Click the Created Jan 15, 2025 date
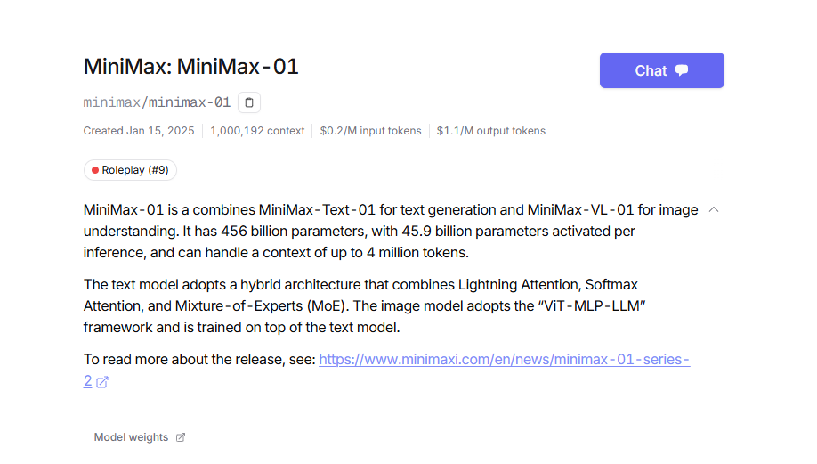Screen dimensions: 817x464 pos(139,131)
